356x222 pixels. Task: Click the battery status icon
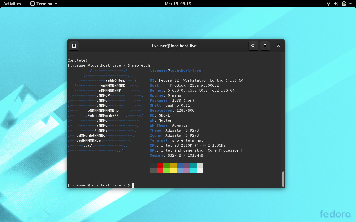[344, 4]
